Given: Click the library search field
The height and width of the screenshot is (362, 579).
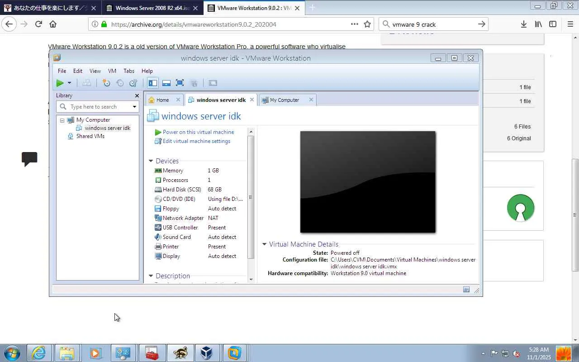Looking at the screenshot, I should click(x=98, y=107).
